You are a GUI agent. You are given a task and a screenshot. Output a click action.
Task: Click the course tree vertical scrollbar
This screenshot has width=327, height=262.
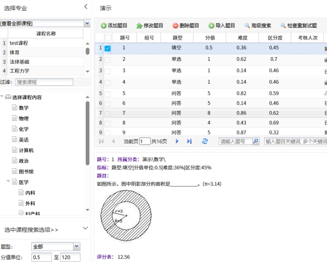[87, 133]
